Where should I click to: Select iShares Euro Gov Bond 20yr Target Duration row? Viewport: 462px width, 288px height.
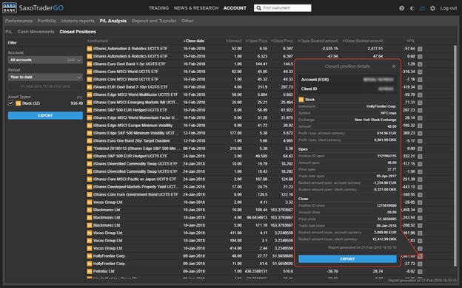click(x=255, y=141)
